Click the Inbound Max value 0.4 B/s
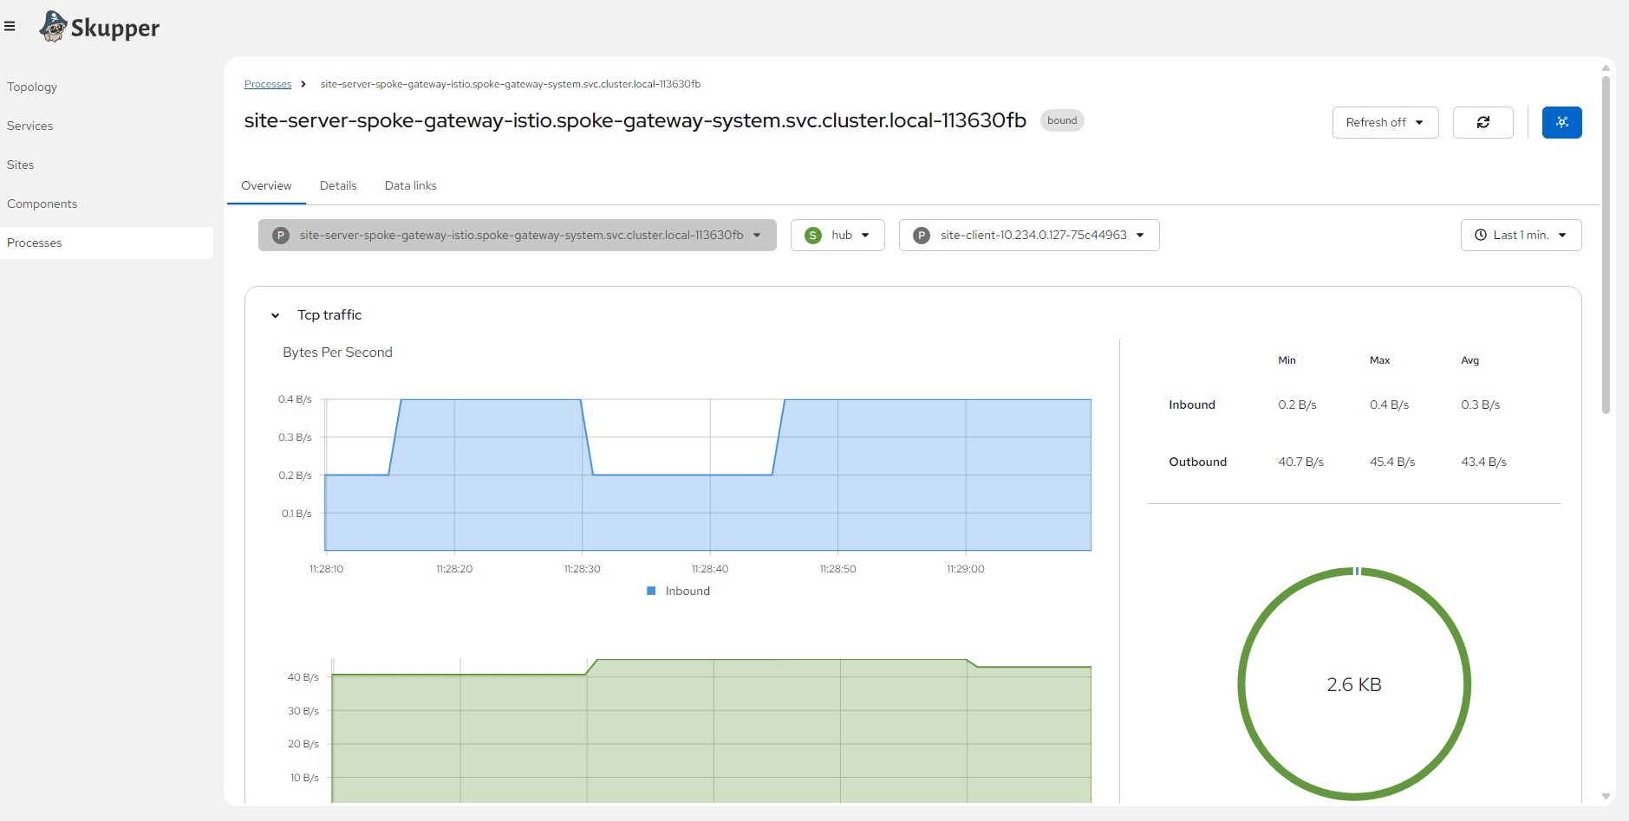Viewport: 1629px width, 821px height. [1389, 404]
